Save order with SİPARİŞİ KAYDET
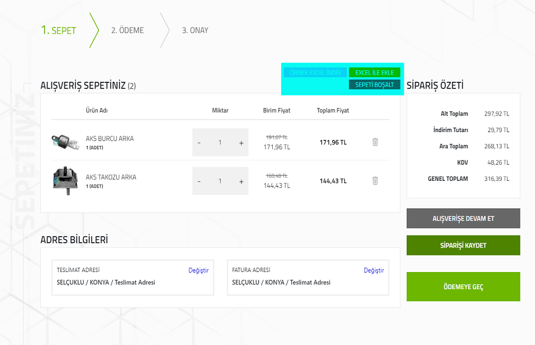This screenshot has height=345, width=535. pyautogui.click(x=463, y=245)
